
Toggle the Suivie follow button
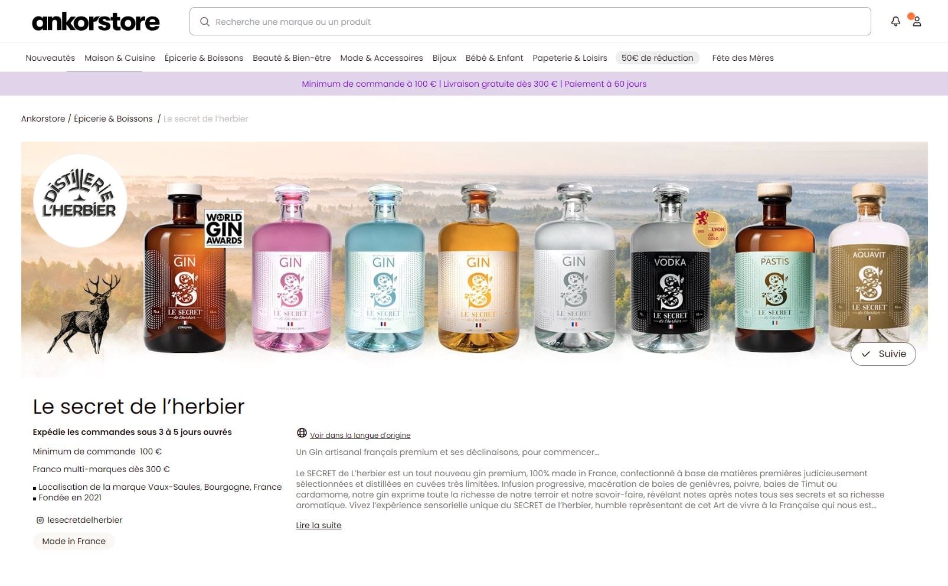(x=883, y=354)
